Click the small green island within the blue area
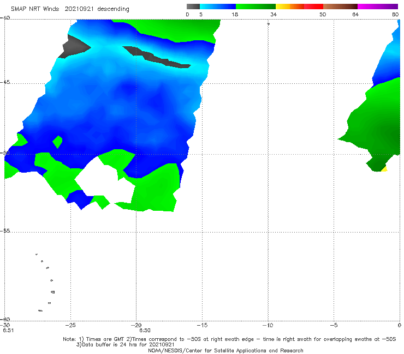Image resolution: width=404 pixels, height=354 pixels. click(57, 142)
